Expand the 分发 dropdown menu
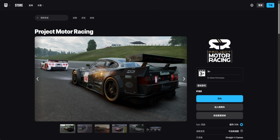 pos(40,5)
